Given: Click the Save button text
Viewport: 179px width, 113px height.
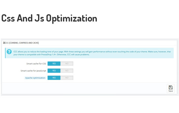Looking at the screenshot, I should click(x=171, y=91).
